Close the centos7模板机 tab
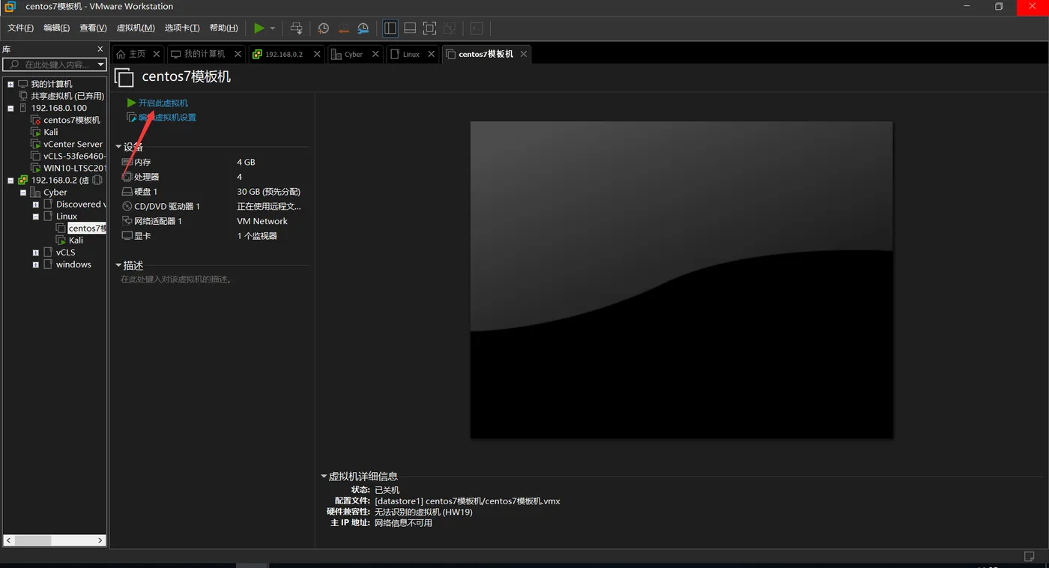The image size is (1049, 568). [524, 54]
